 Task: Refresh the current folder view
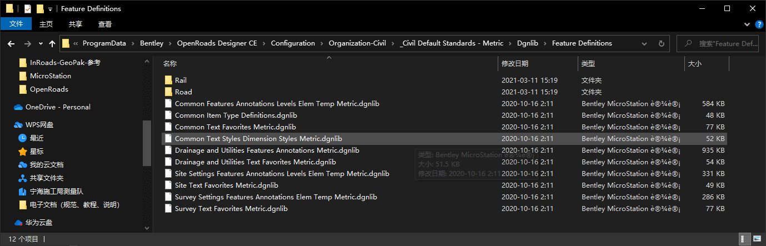[661, 43]
